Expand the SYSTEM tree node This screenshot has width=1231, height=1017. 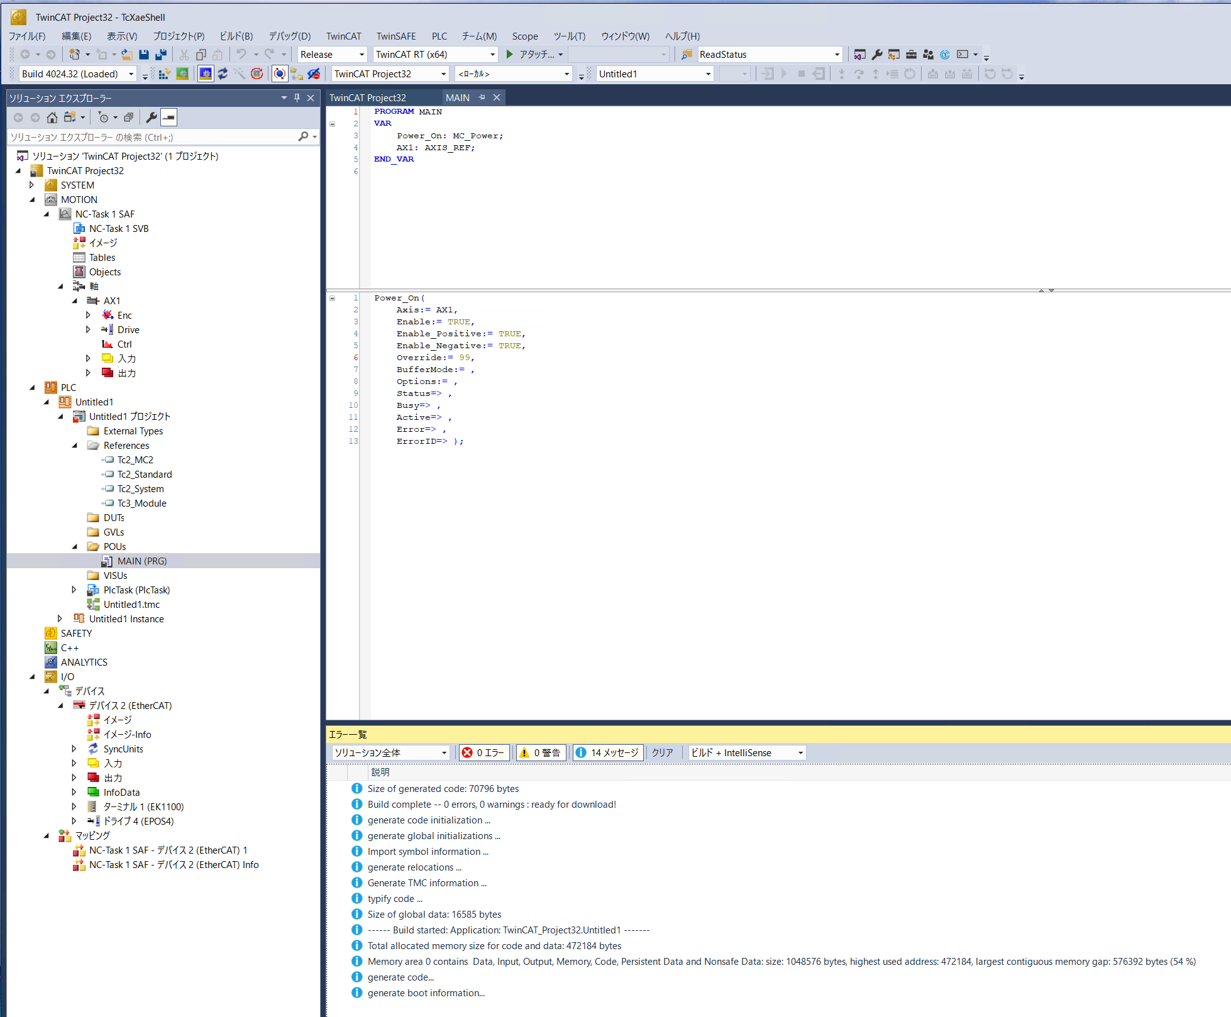(31, 185)
